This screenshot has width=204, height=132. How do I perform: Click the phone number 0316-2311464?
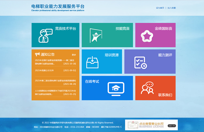77,127
